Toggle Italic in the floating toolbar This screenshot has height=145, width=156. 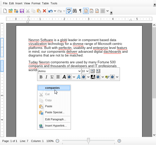46,77
